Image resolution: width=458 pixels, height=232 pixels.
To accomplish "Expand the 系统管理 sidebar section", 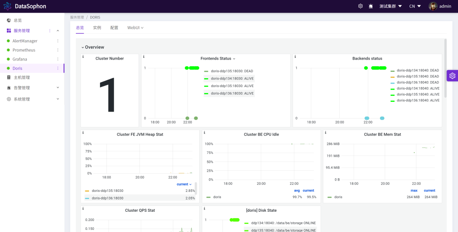I will (58, 99).
